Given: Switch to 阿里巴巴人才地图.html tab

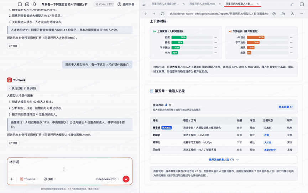Looking at the screenshot, I should coord(202,4).
